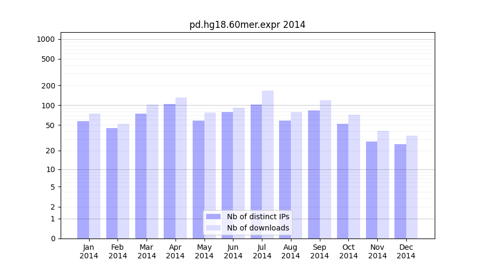Select the Jan 2014 distinct IPs bar
The width and height of the screenshot is (483, 268).
tap(83, 180)
